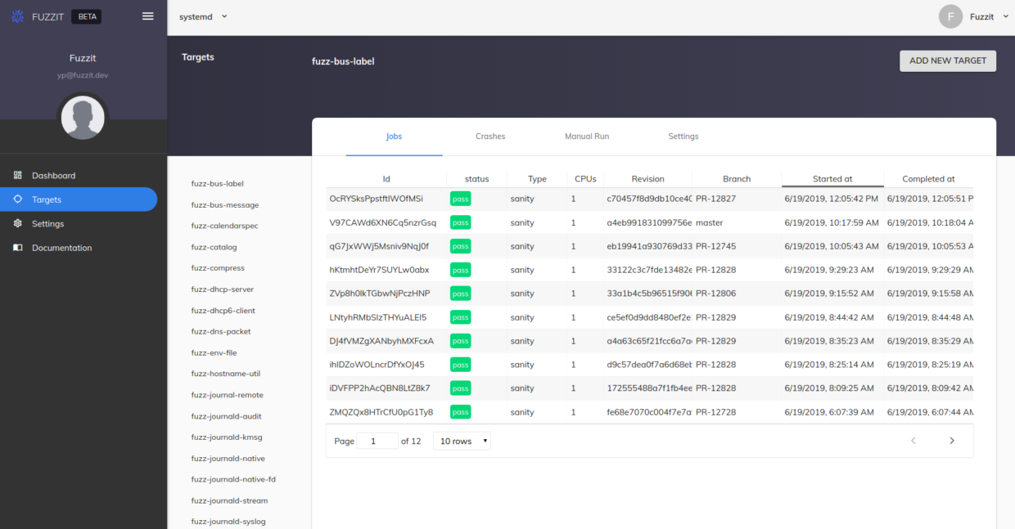1015x529 pixels.
Task: Toggle the sidebar with the hamburger icon
Action: (147, 16)
